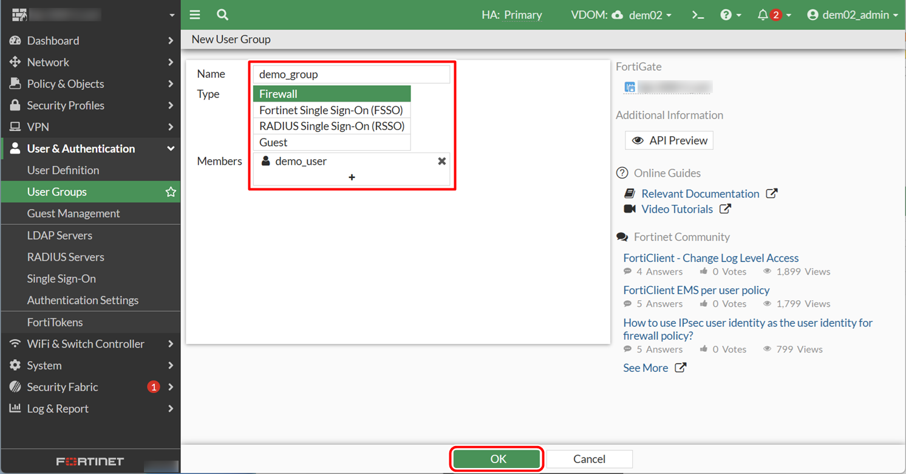Click the System gear icon
The width and height of the screenshot is (906, 474).
pyautogui.click(x=15, y=365)
